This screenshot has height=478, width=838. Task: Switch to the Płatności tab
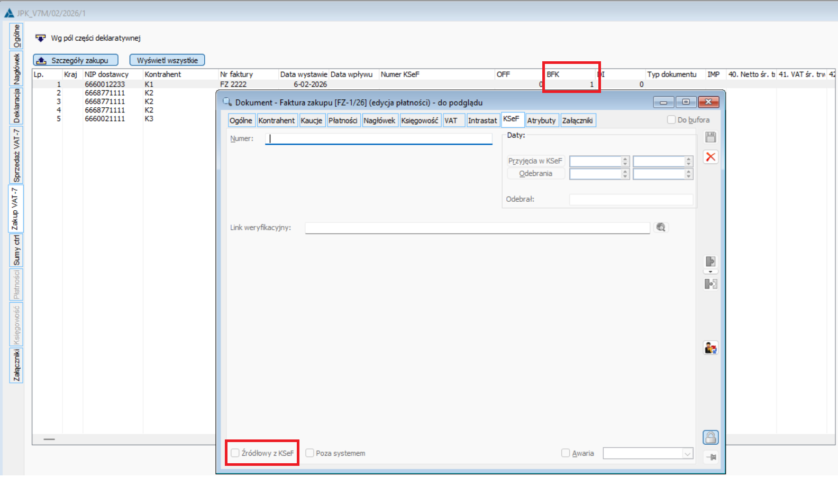[343, 120]
